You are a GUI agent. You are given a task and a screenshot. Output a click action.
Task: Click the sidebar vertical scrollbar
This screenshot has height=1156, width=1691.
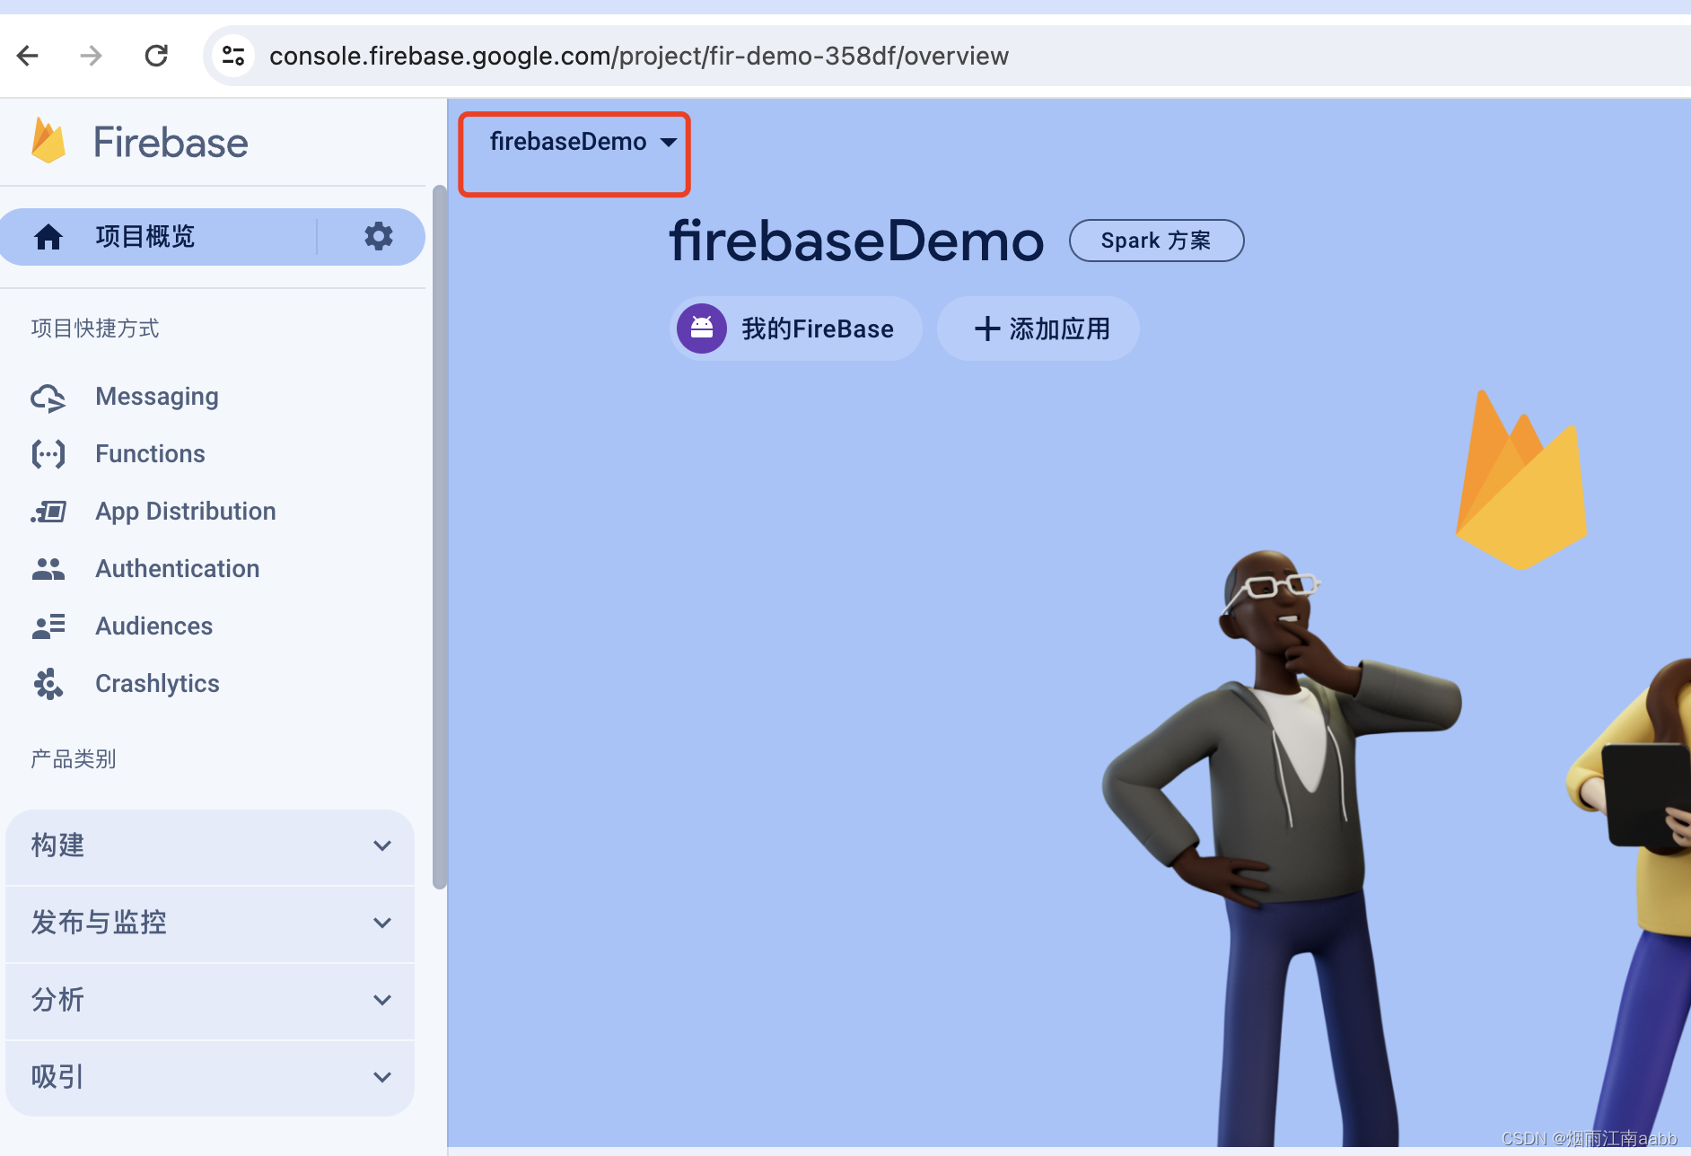coord(439,537)
